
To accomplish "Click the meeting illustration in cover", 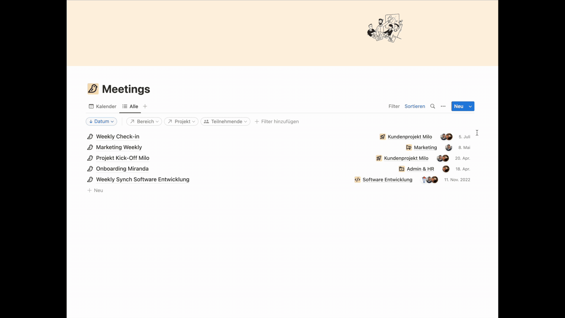I will [385, 28].
